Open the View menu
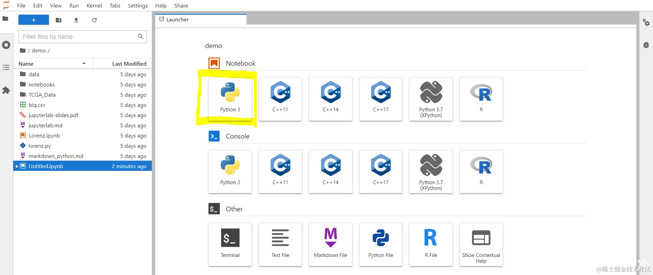The image size is (653, 275). click(x=56, y=5)
